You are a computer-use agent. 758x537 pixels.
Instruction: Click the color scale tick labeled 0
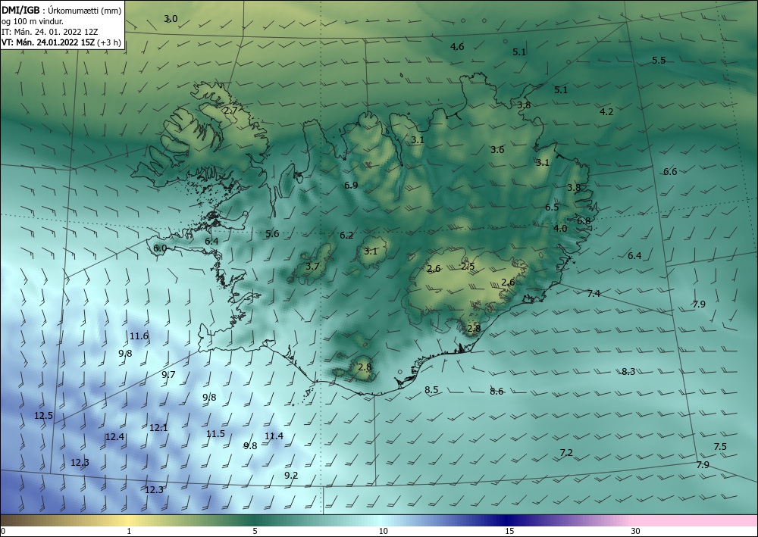tap(3, 532)
